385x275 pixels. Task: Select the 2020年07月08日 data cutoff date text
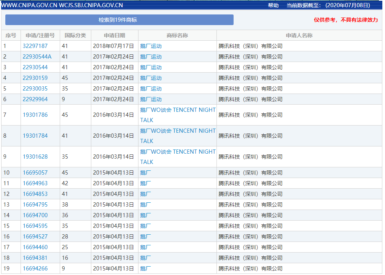click(x=348, y=5)
